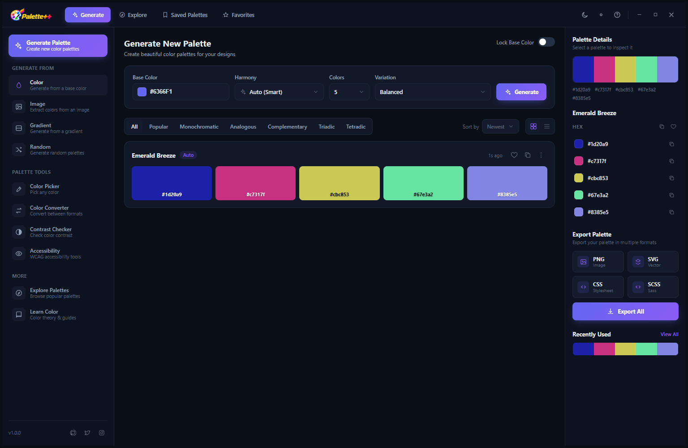Toggle the Lock Base Color switch
This screenshot has width=688, height=448.
tap(546, 42)
